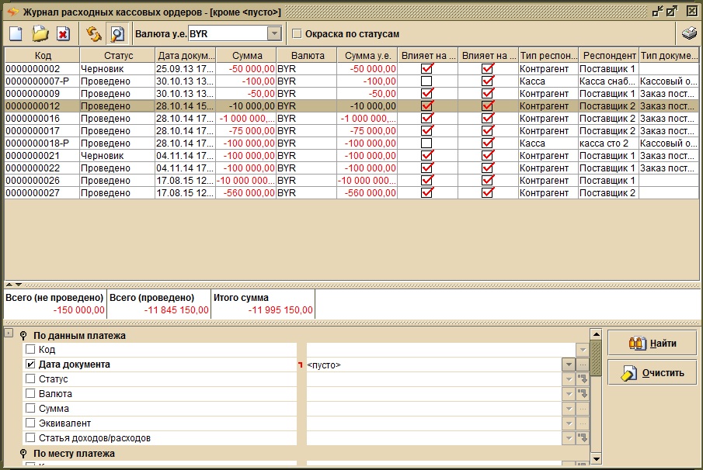Sort by Сумма у.е. column header
This screenshot has width=703, height=470.
point(367,56)
